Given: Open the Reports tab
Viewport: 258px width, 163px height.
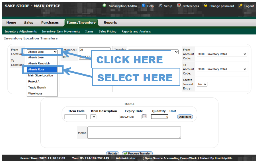Looking at the screenshot, I should (x=110, y=23).
